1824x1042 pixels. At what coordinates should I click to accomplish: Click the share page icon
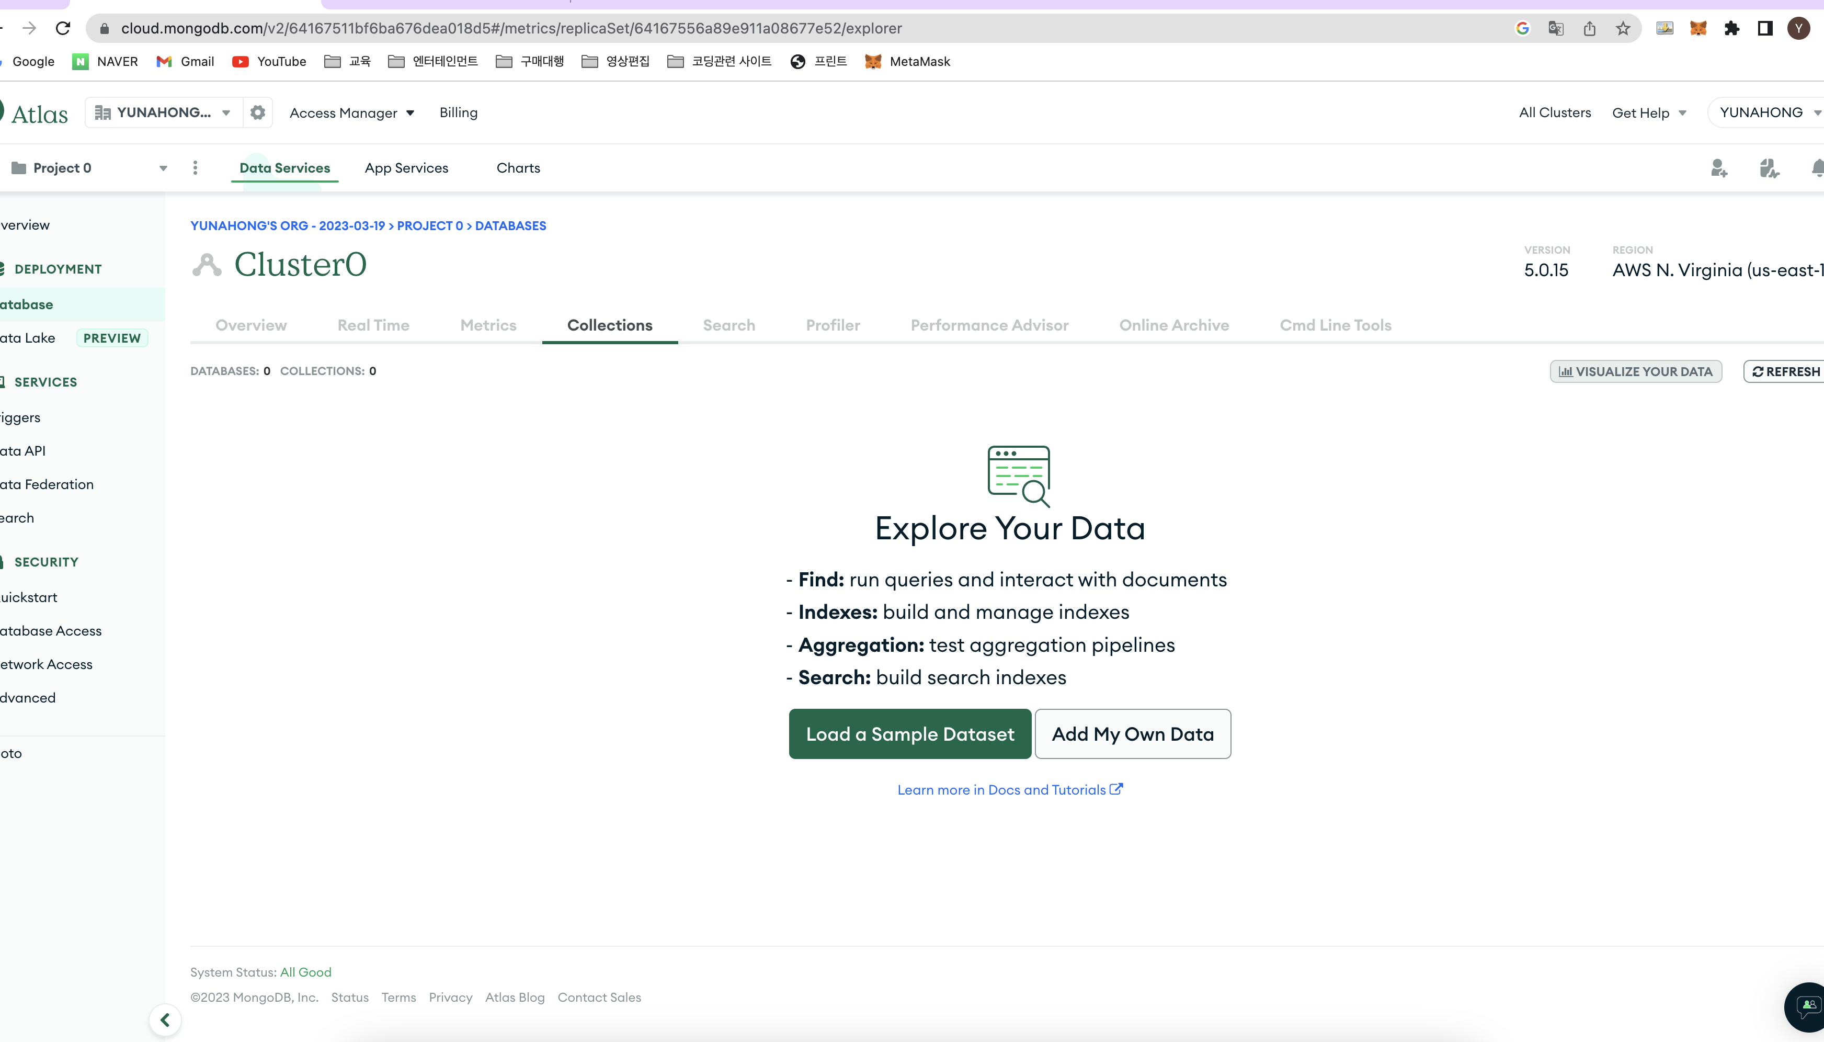click(x=1589, y=28)
